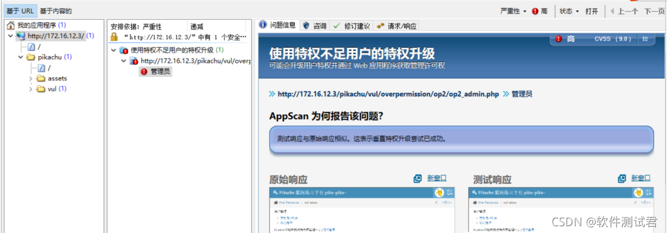This screenshot has height=233, width=667.
Task: Collapse the 使用特权不足用户的特权升级 issue group
Action: coord(114,50)
